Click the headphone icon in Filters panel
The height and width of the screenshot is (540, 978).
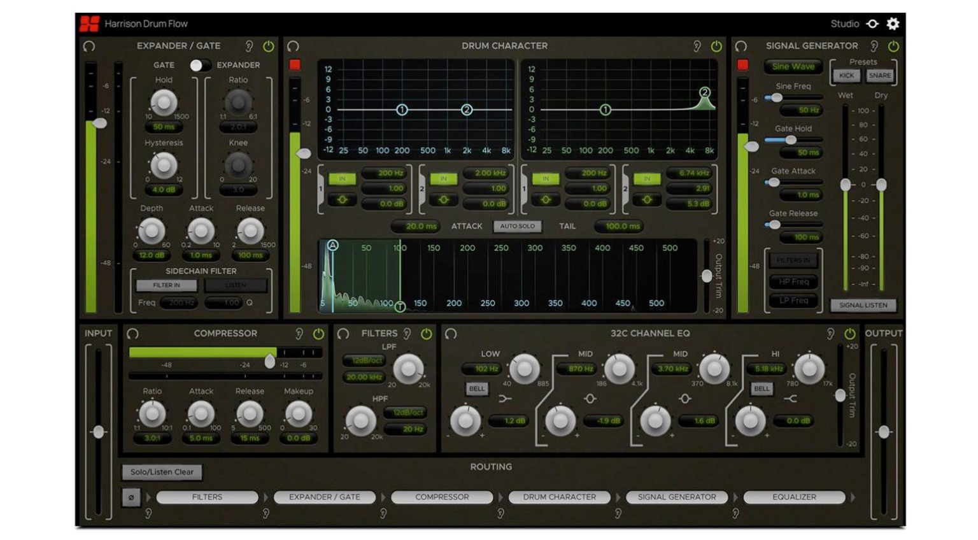click(x=342, y=333)
